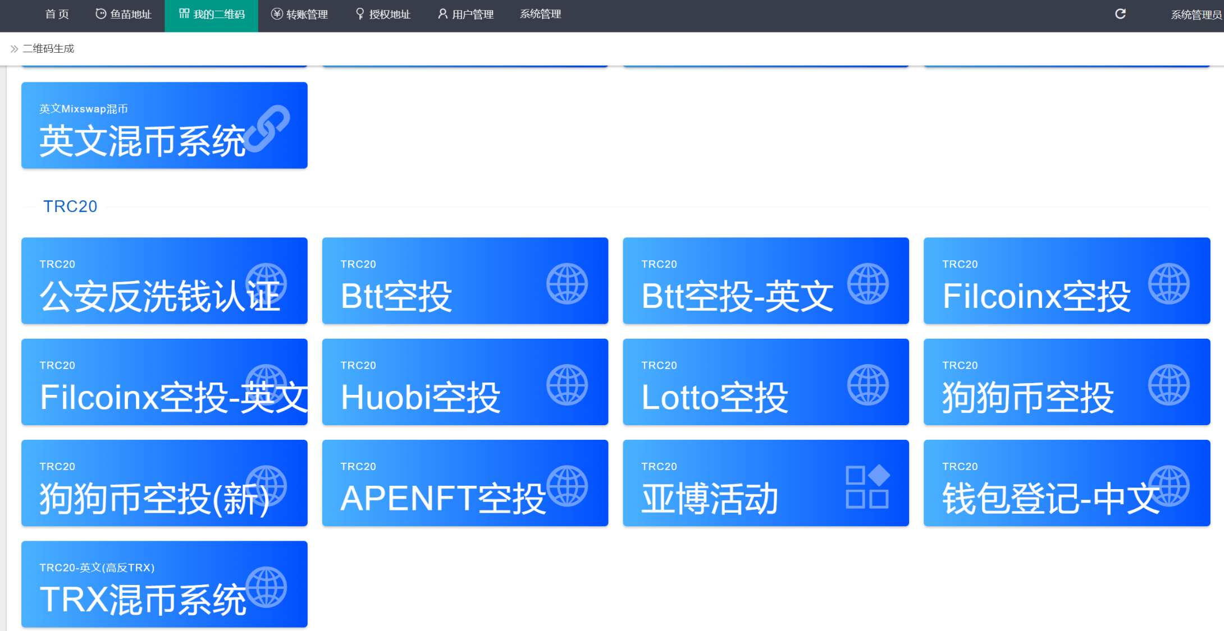The image size is (1224, 631).
Task: Open the Btt空投-英文 card
Action: [766, 280]
